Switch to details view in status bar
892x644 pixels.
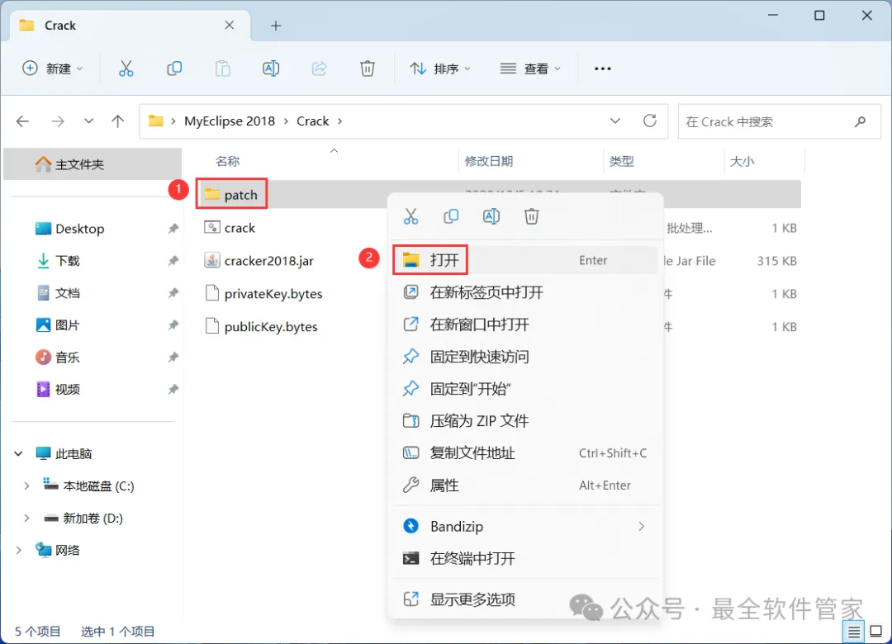tap(853, 632)
